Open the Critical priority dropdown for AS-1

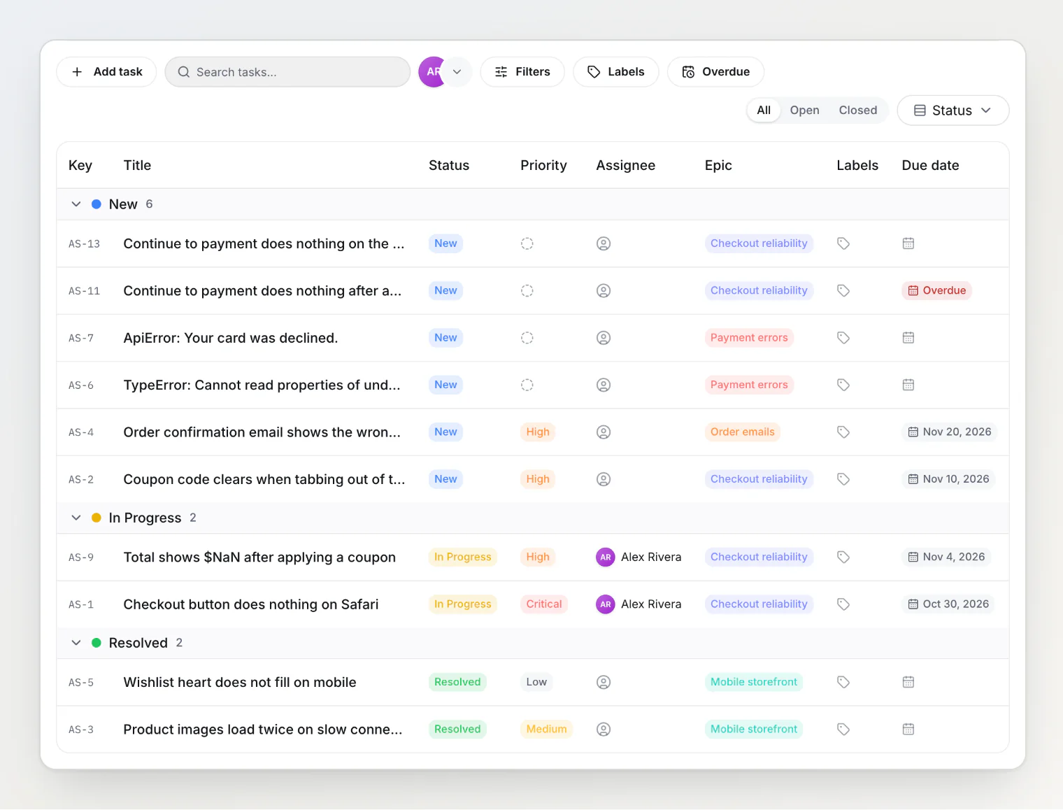544,604
